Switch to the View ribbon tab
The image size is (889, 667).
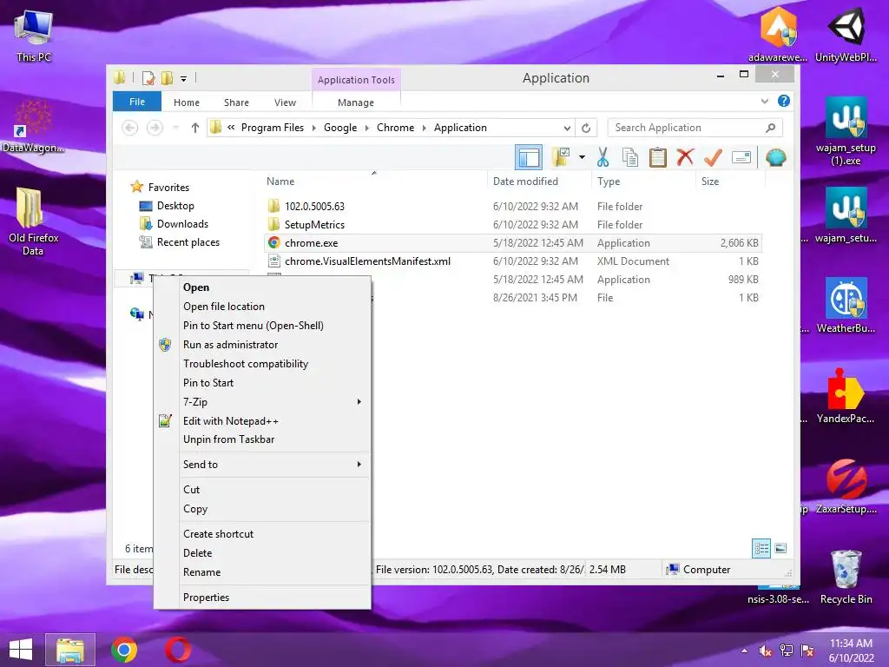[x=285, y=102]
